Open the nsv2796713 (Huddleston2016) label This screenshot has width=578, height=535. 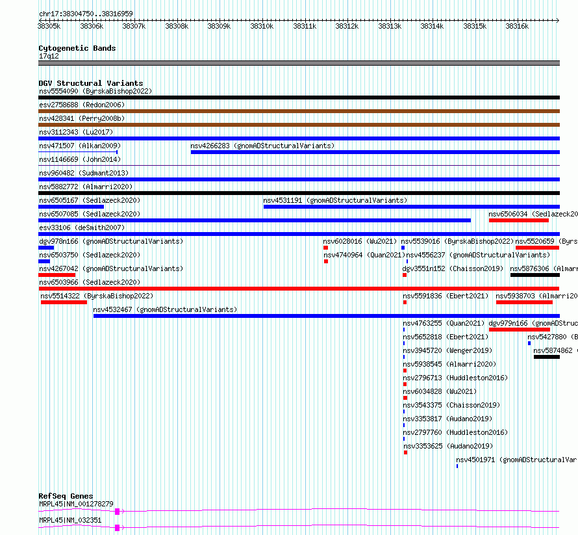coord(455,378)
